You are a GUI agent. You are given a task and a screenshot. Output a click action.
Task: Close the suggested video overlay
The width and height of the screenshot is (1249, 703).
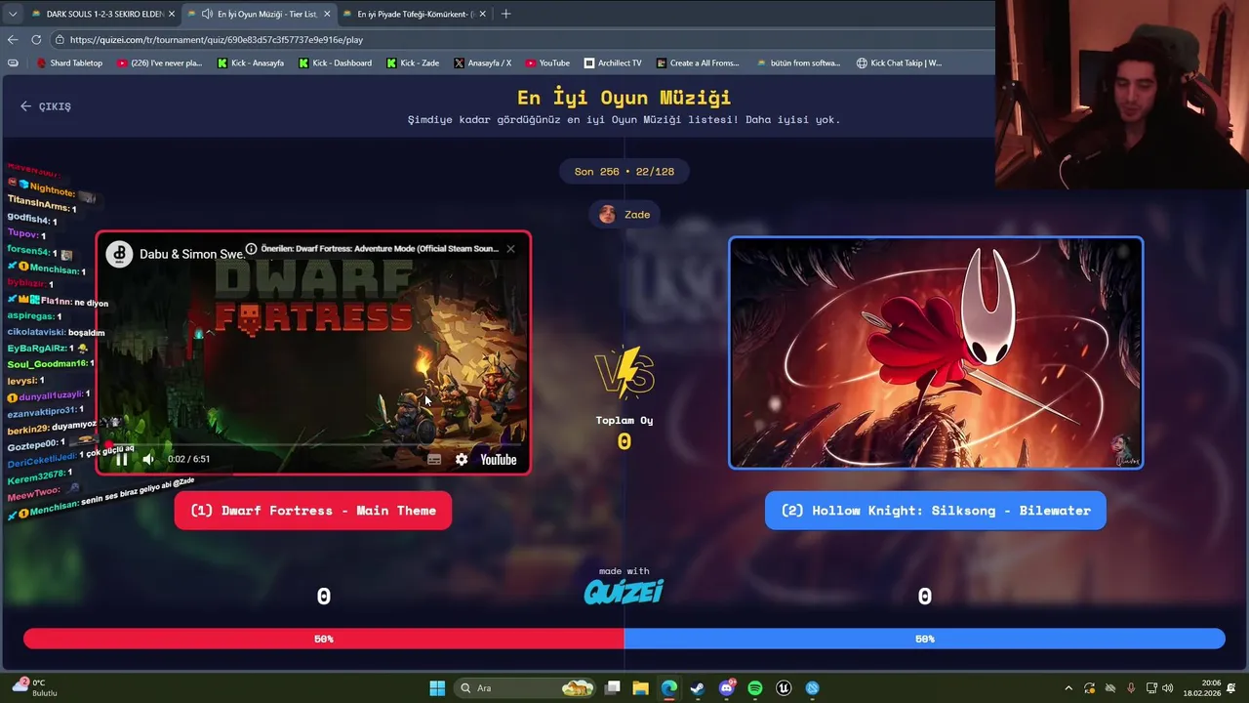click(x=510, y=249)
